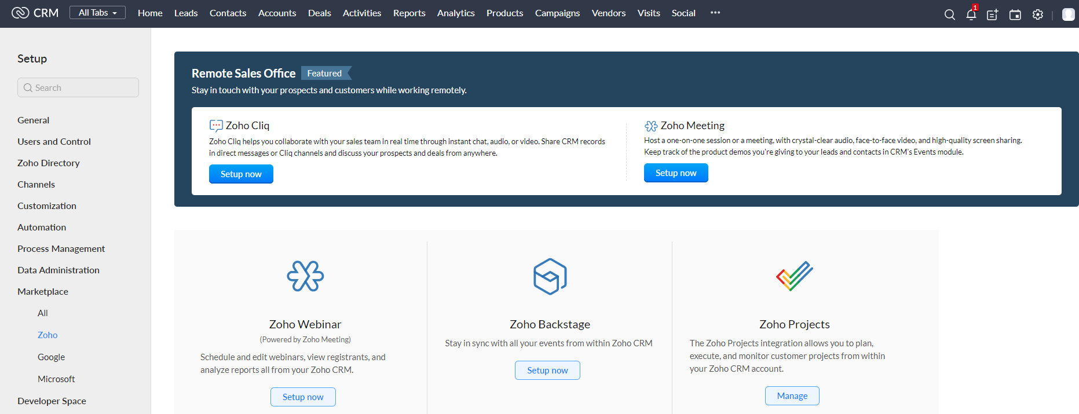Open the Reports tab
Screen dimensions: 1079x414
(x=409, y=13)
